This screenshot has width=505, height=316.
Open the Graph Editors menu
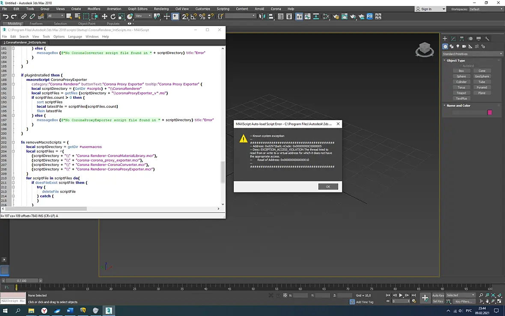tap(137, 9)
